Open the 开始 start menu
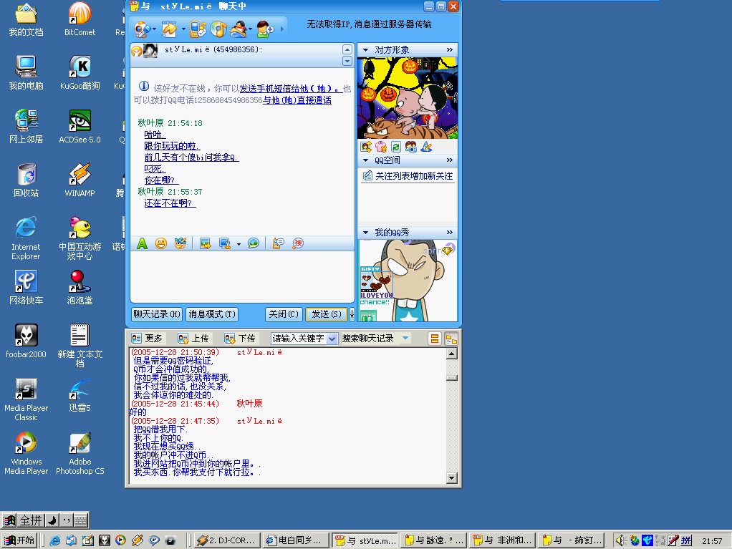The height and width of the screenshot is (549, 732). pos(19,540)
